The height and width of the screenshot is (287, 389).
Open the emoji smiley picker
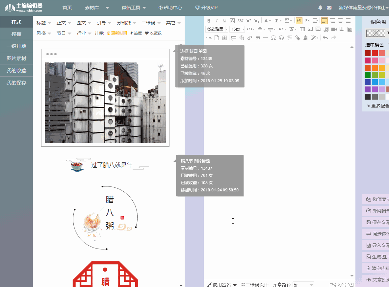coord(281,38)
